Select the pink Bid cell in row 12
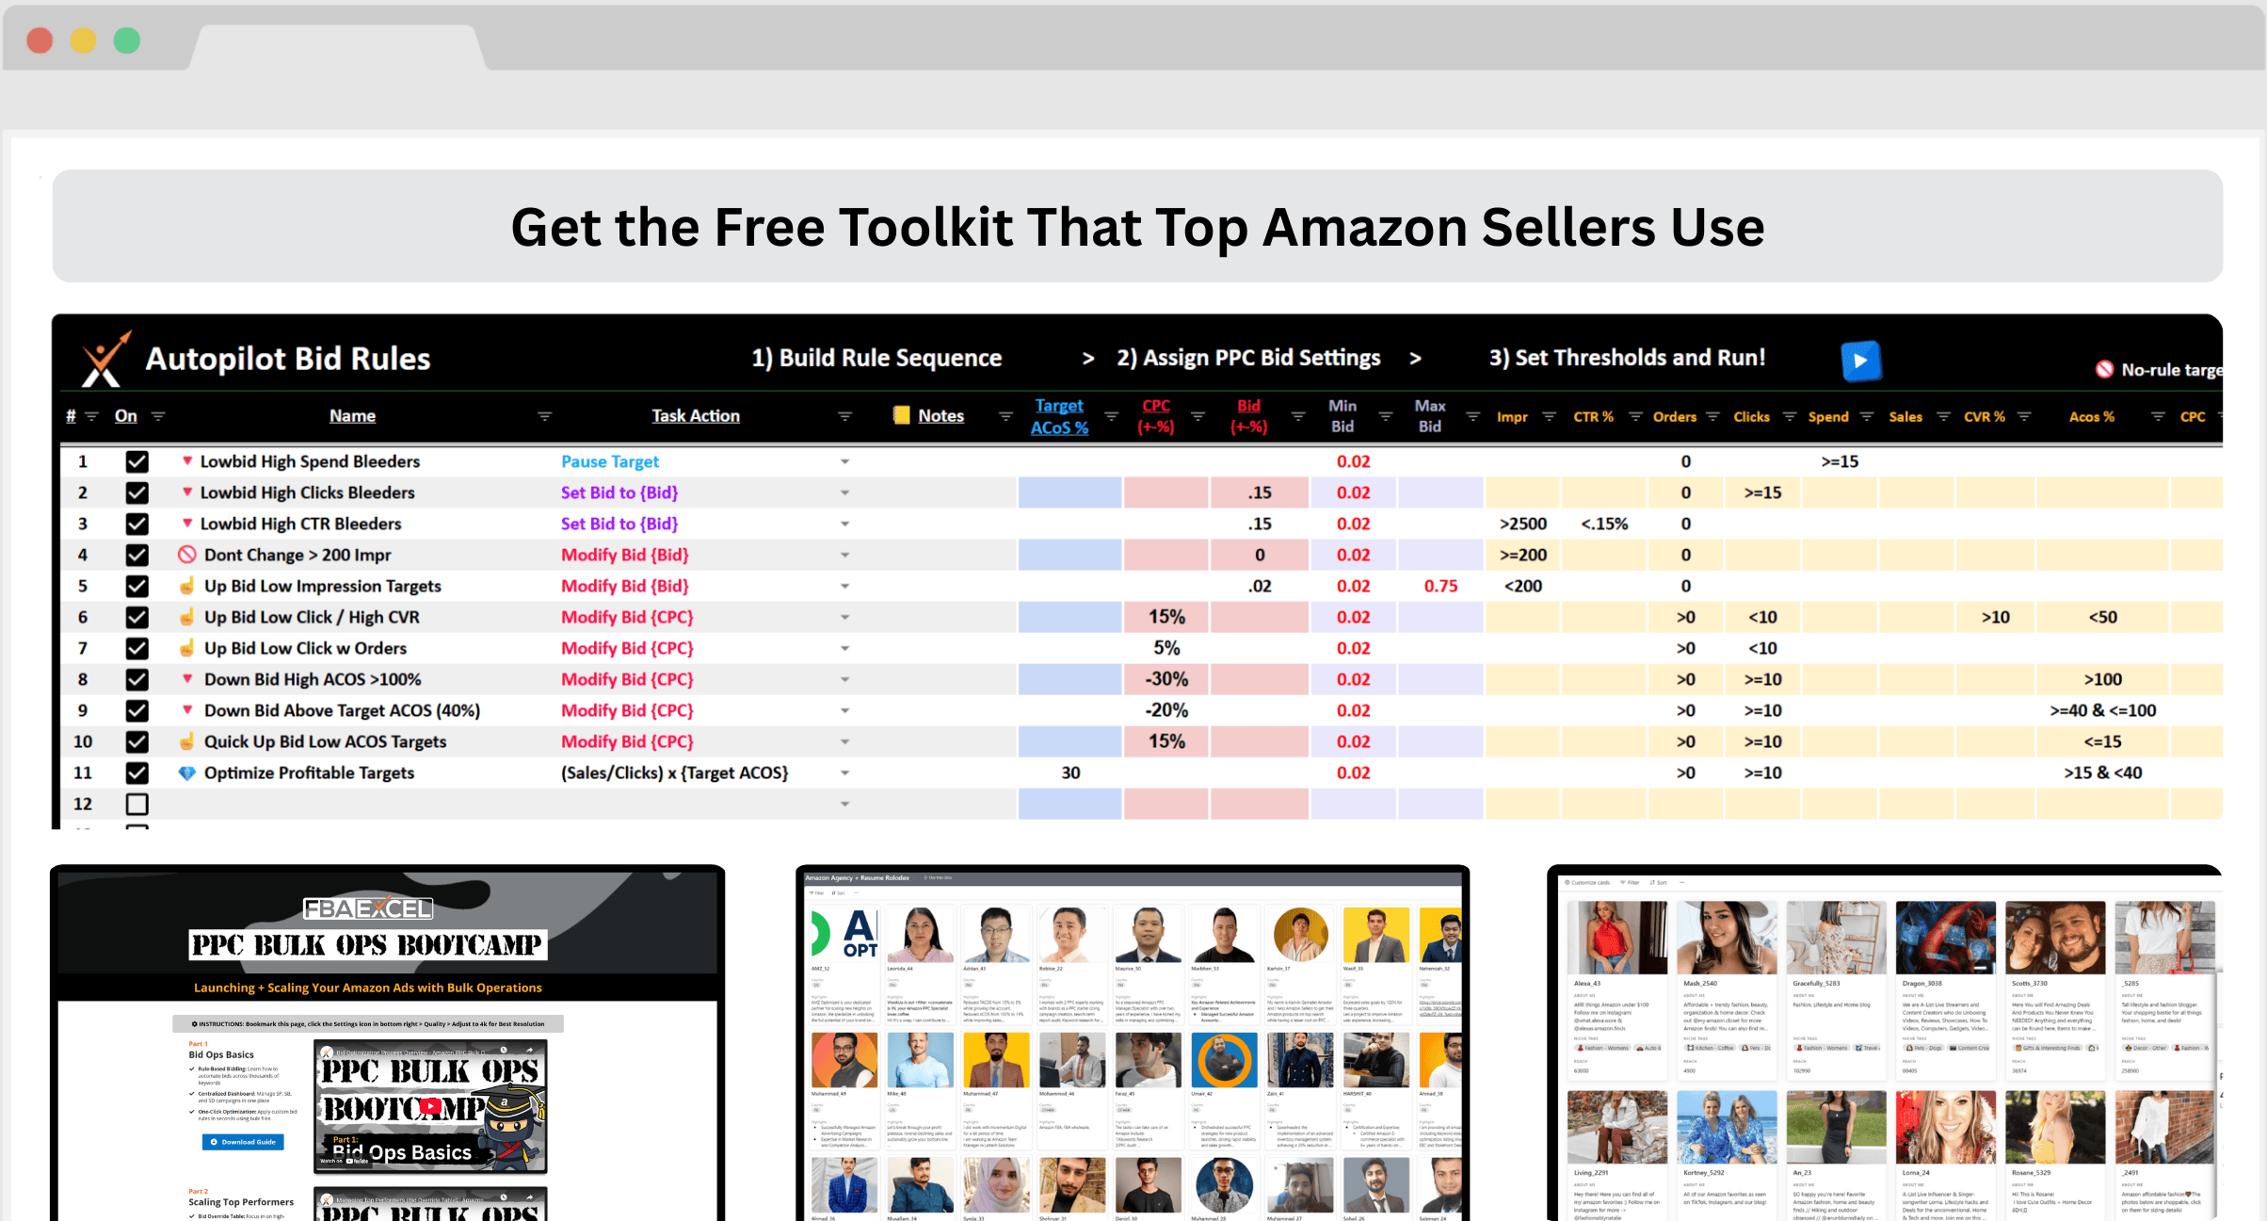This screenshot has height=1221, width=2267. point(1259,804)
